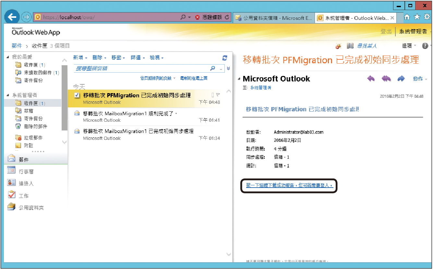Click the 尋找某人 find someone field
433x270 pixels.
[367, 46]
